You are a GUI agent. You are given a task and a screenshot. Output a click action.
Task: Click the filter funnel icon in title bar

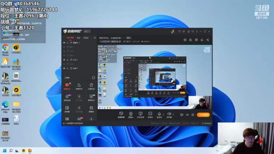192,31
